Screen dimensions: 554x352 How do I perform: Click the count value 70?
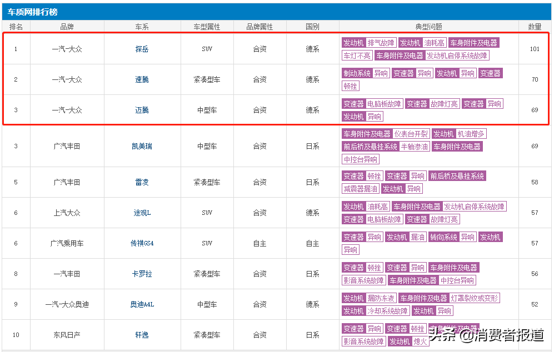pos(535,79)
